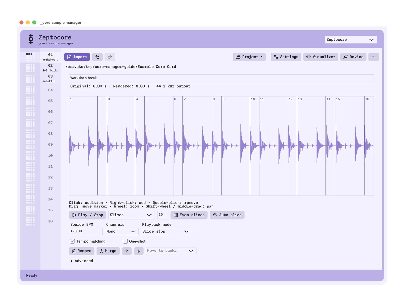Open the Visualizer
404x303 pixels.
321,57
